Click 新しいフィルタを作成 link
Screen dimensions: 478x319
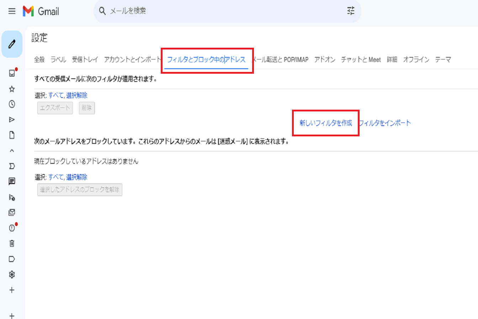(x=325, y=123)
